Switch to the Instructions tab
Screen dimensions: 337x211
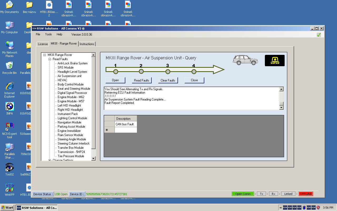tap(87, 44)
